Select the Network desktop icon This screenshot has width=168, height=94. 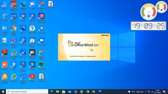click(5, 17)
